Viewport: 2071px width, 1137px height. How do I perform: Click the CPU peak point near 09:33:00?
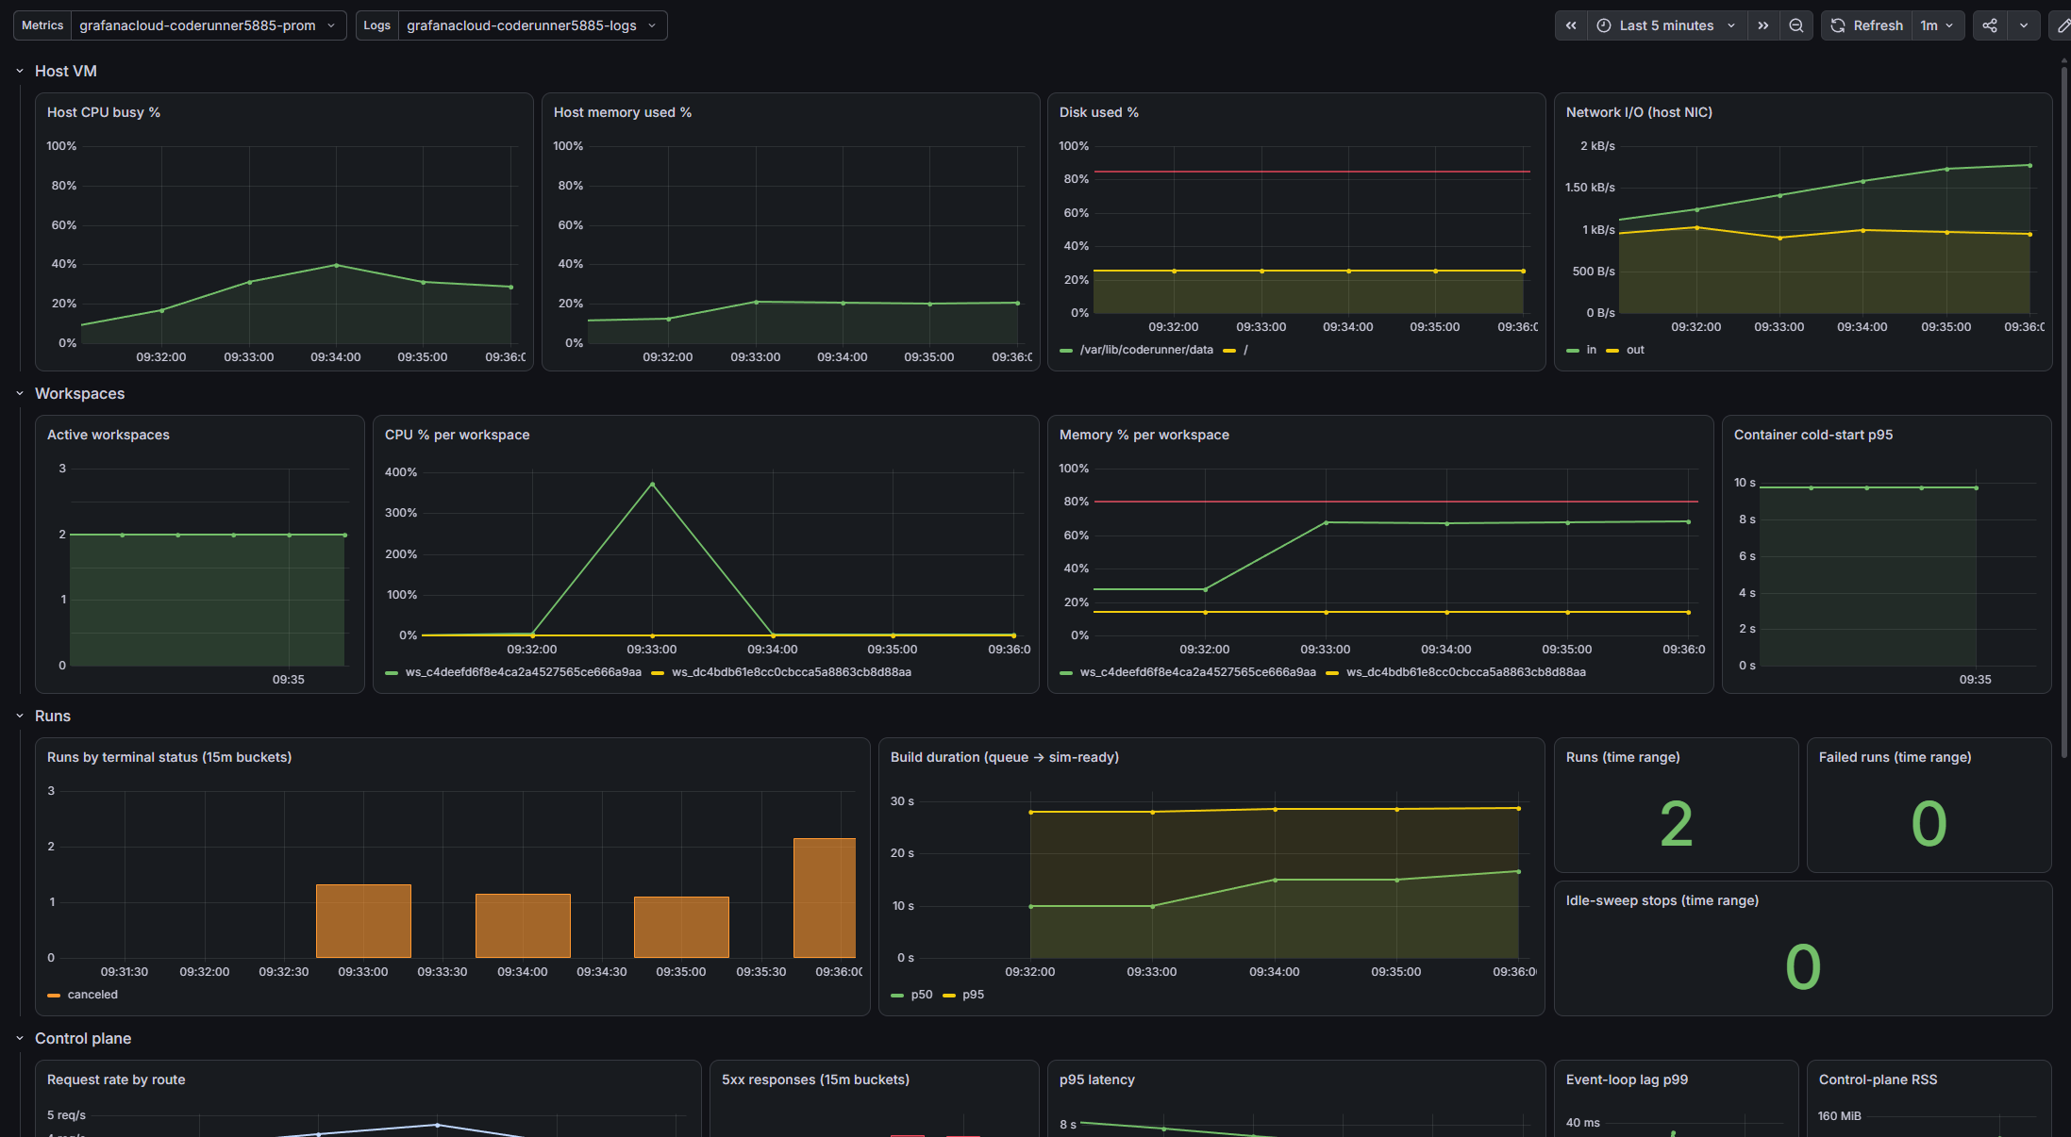pyautogui.click(x=652, y=485)
